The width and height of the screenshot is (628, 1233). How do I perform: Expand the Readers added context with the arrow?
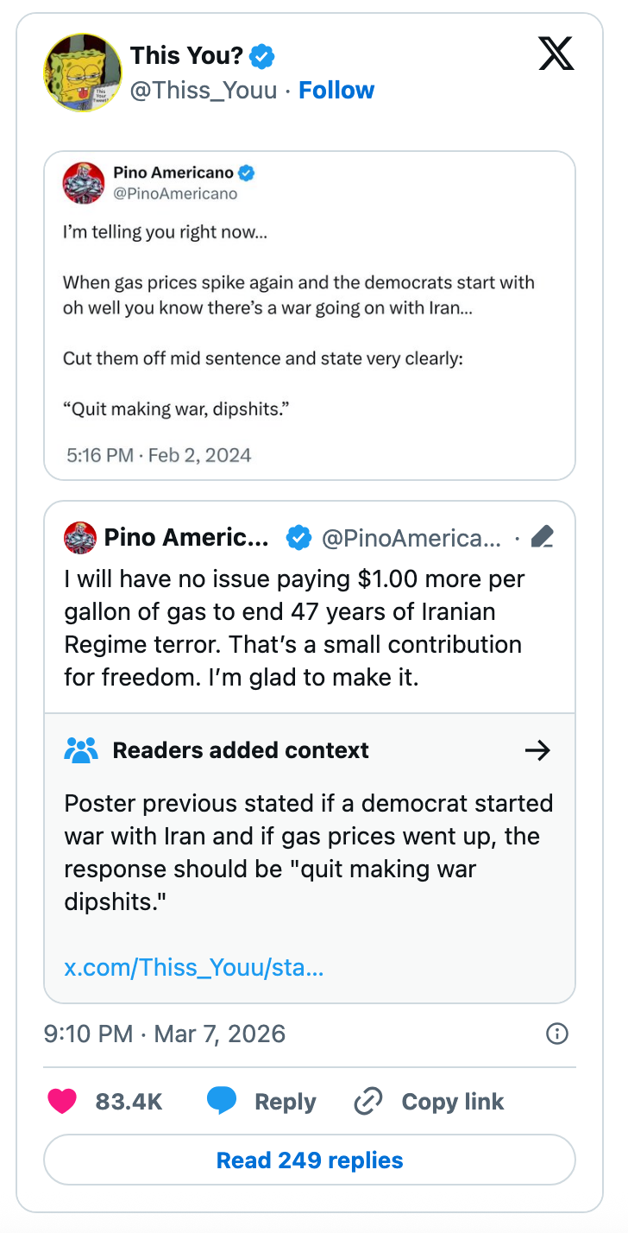pos(537,750)
